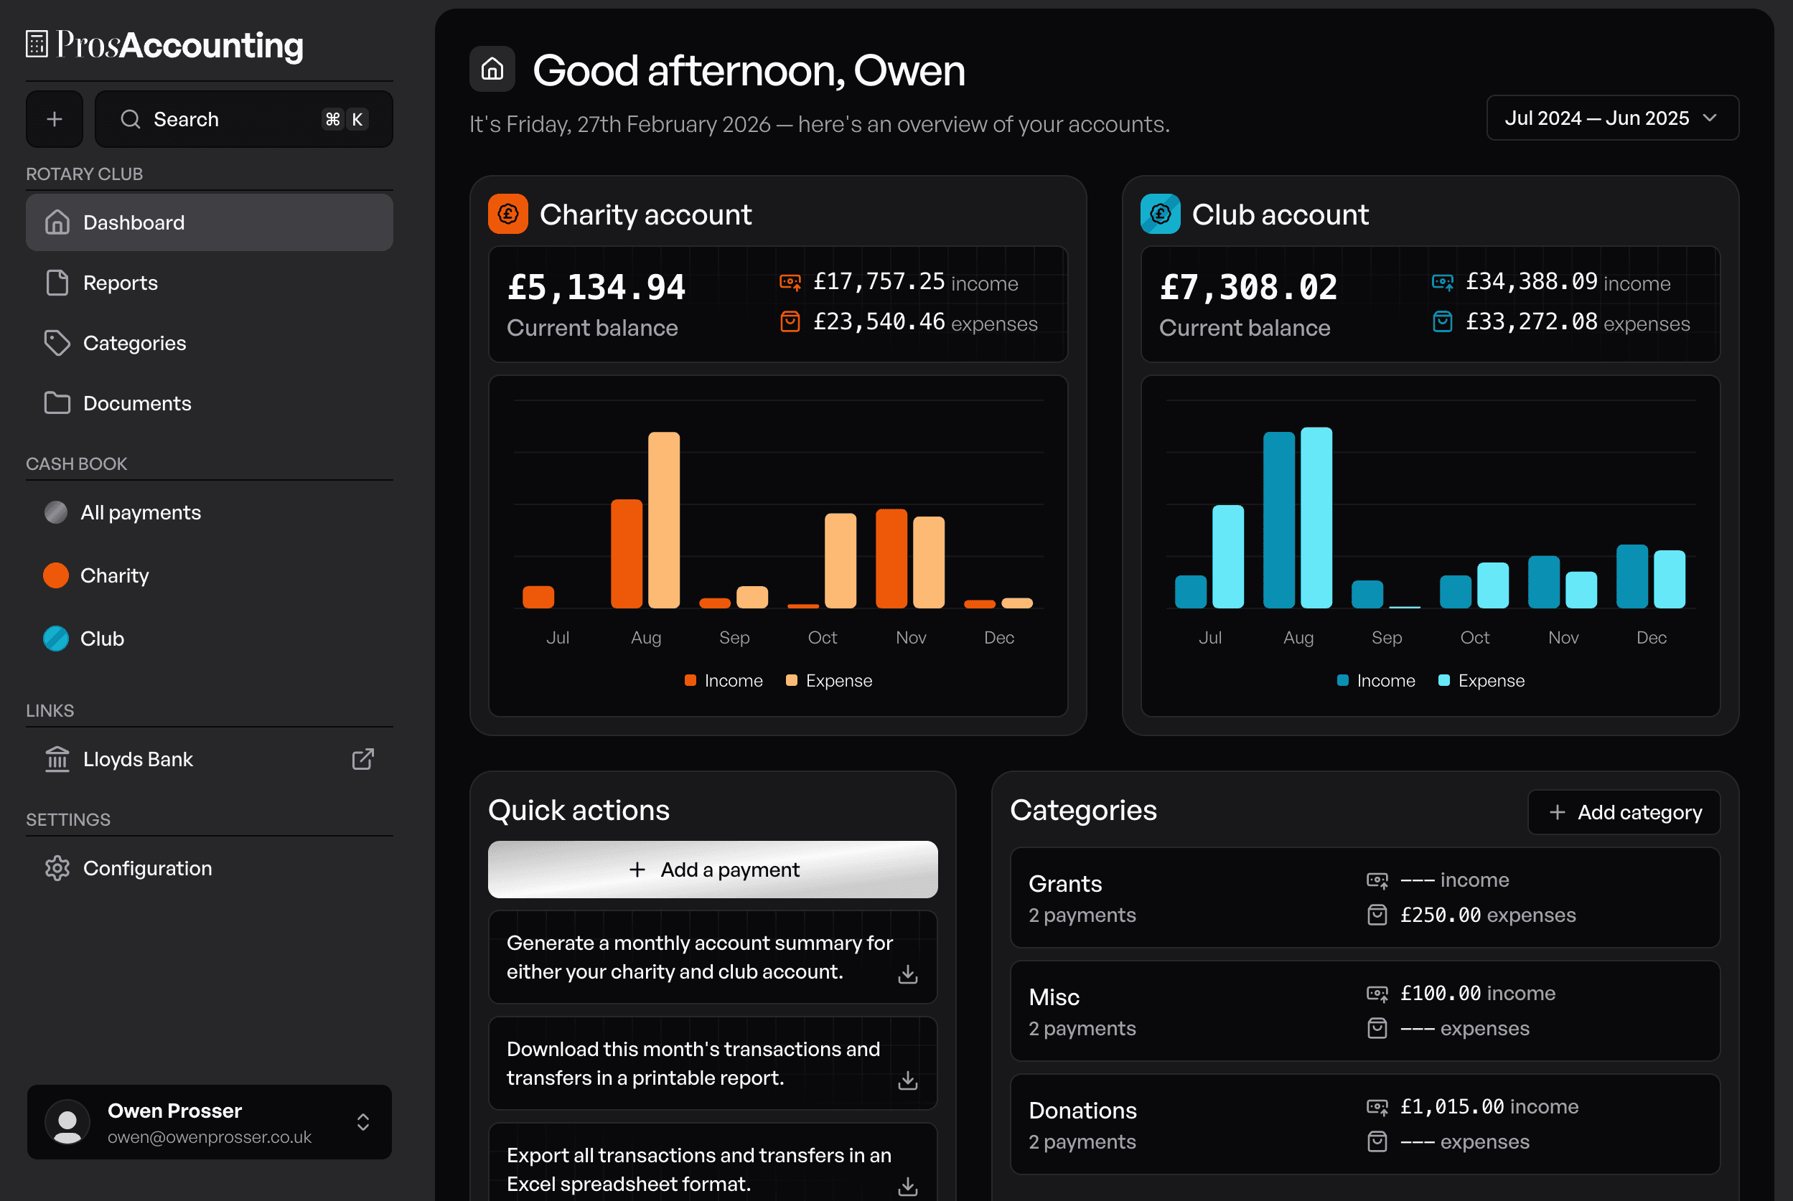This screenshot has height=1201, width=1793.
Task: Click download icon for Excel spreadsheet export
Action: pyautogui.click(x=908, y=1186)
